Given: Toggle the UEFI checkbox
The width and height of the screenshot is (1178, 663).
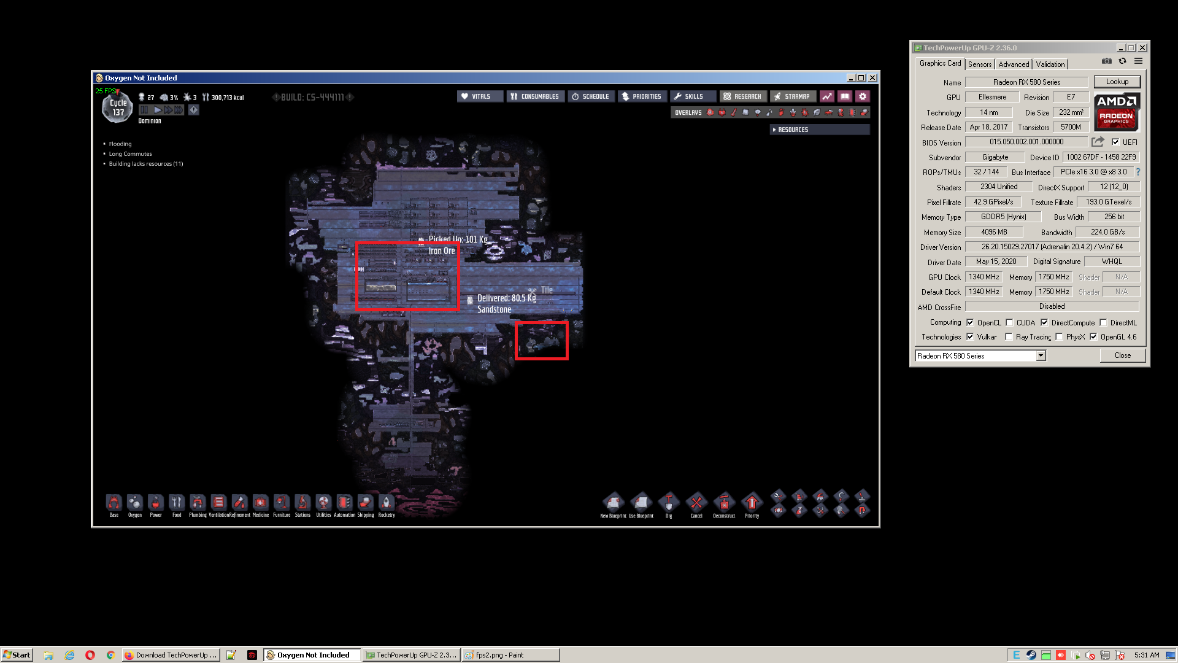Looking at the screenshot, I should [1115, 142].
